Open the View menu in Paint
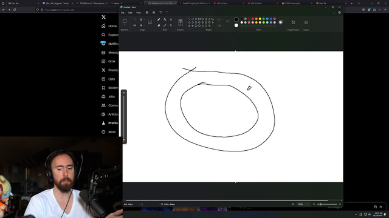 [x=139, y=13]
